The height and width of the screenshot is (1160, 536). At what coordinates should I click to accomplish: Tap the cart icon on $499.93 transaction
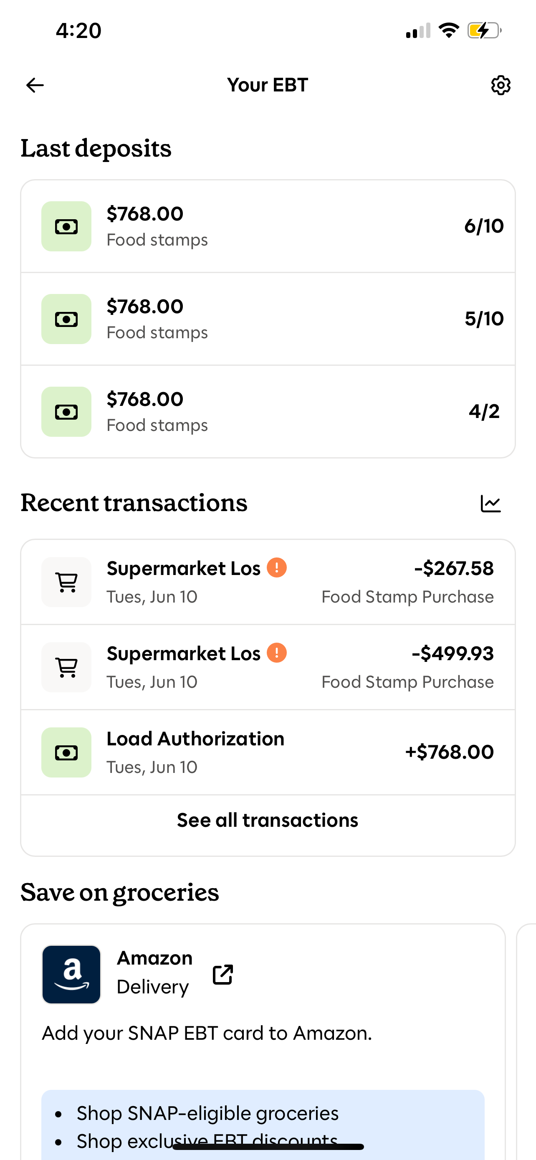coord(67,667)
